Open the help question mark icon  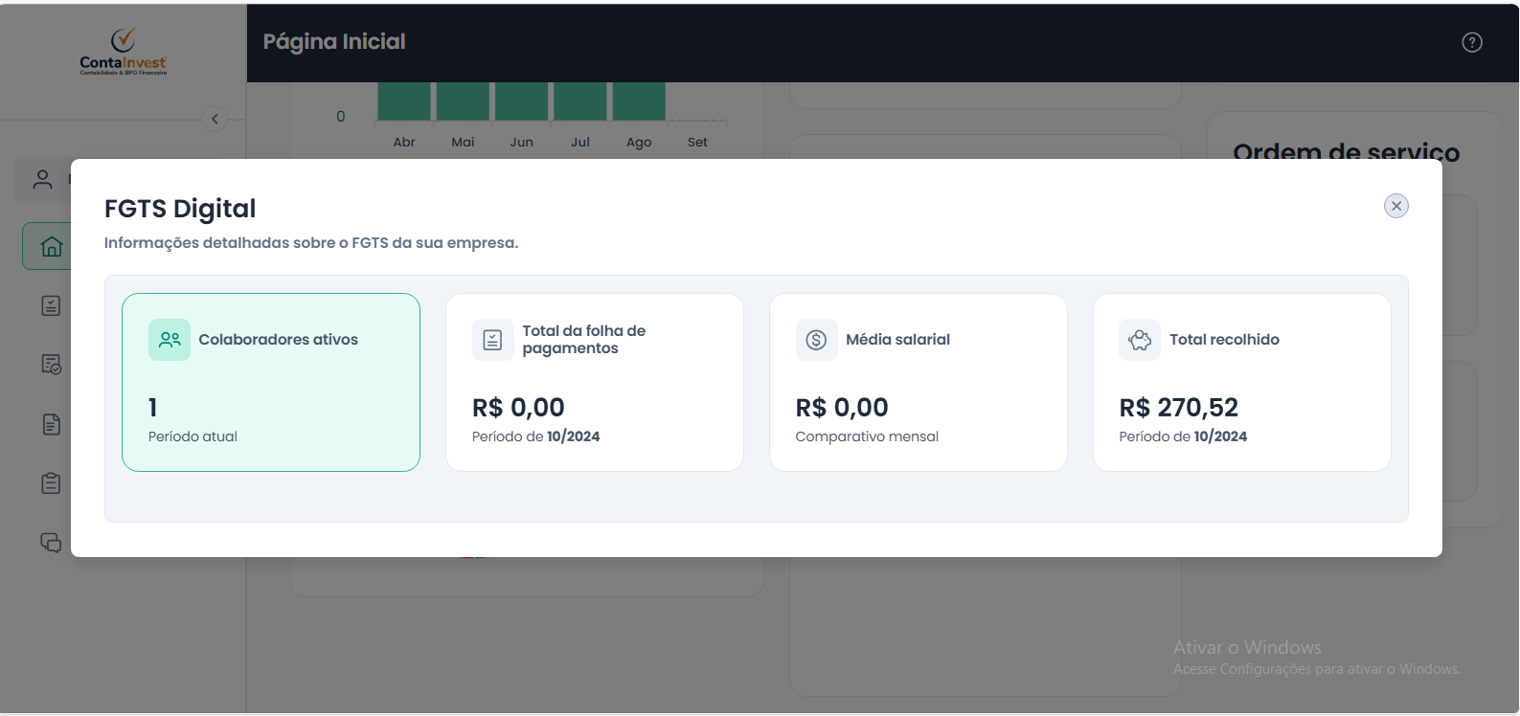click(x=1472, y=42)
